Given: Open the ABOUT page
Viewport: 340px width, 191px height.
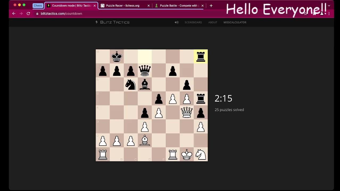Looking at the screenshot, I should pos(213,22).
